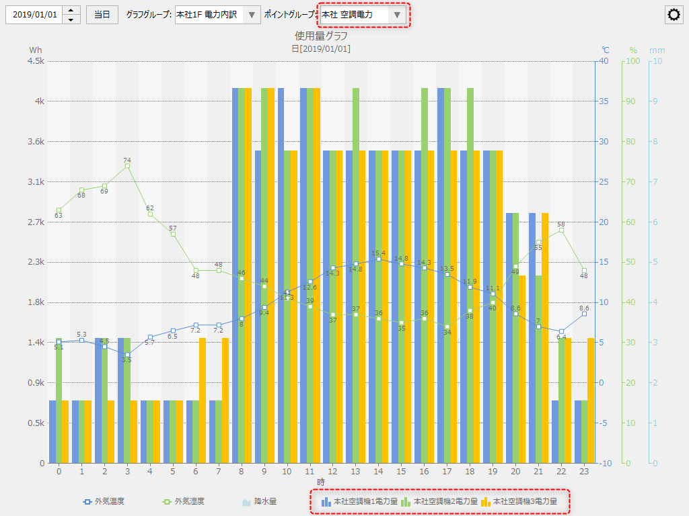The width and height of the screenshot is (689, 516).
Task: Toggle the 外気温度 legend series
Action: click(109, 501)
